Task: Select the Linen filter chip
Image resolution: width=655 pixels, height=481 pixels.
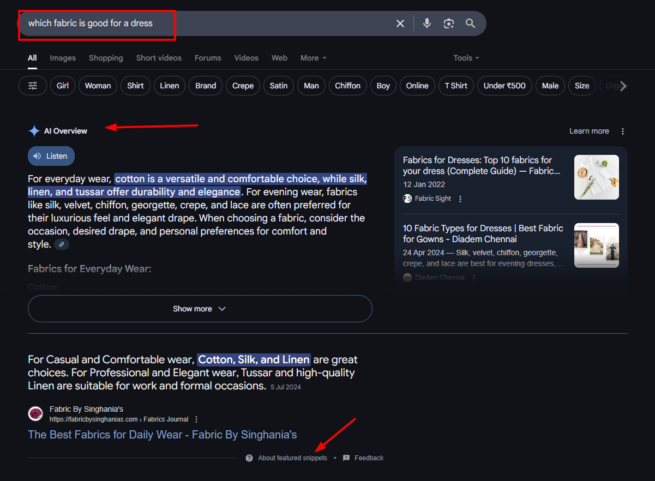Action: (170, 86)
